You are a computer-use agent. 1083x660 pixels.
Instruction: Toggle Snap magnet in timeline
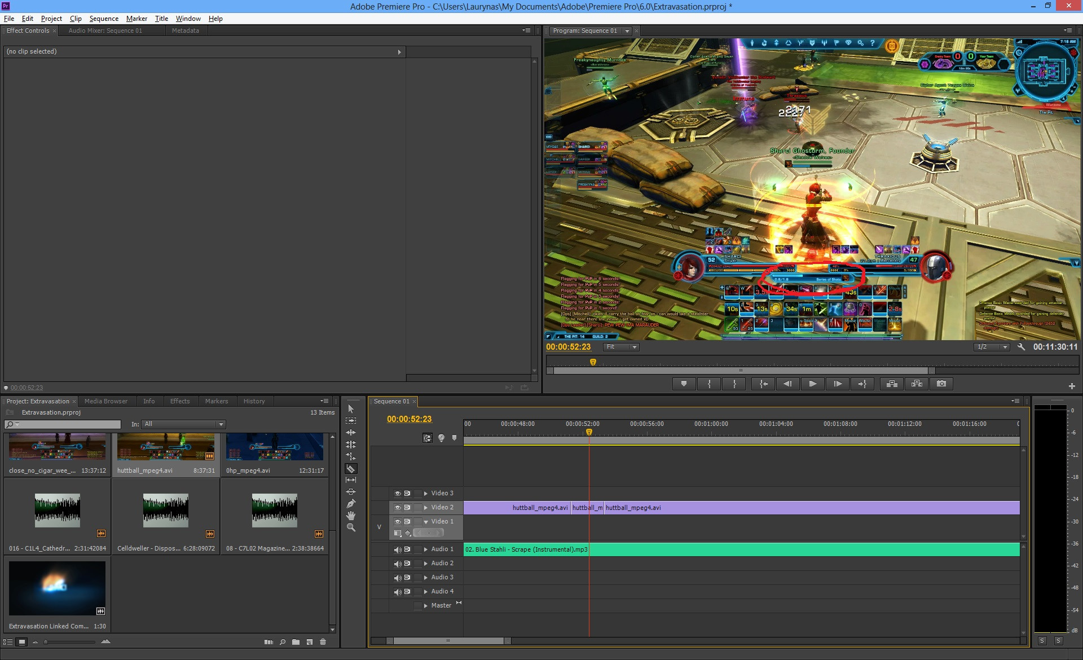click(428, 438)
